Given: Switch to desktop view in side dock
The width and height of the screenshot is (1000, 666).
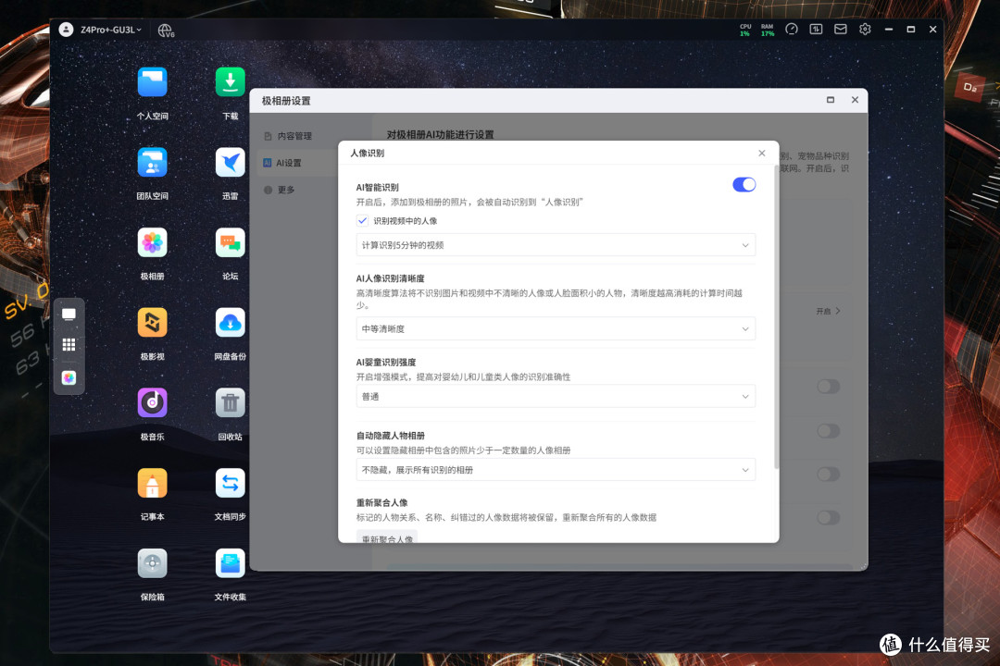Looking at the screenshot, I should [69, 314].
